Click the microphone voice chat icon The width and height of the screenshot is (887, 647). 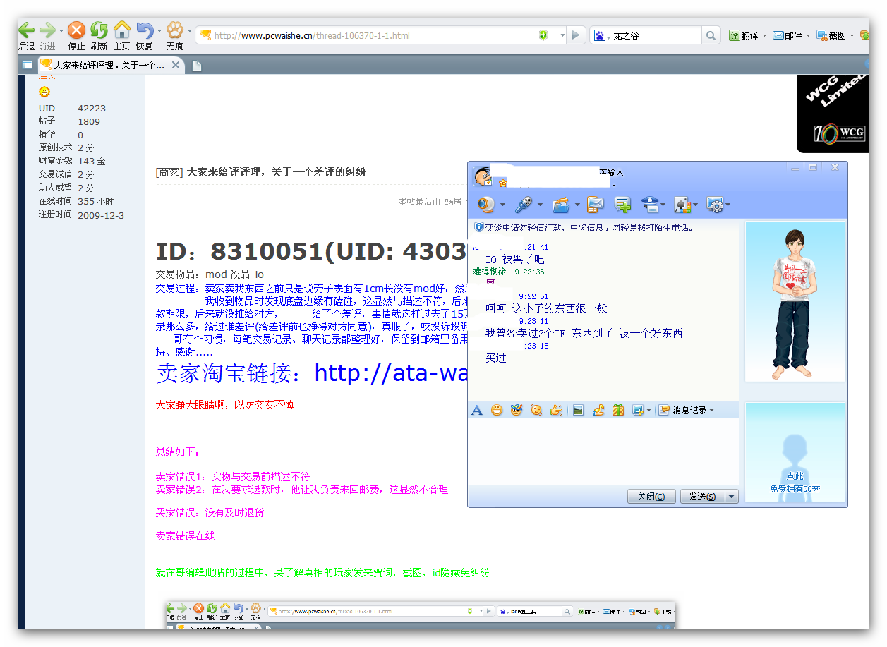523,205
